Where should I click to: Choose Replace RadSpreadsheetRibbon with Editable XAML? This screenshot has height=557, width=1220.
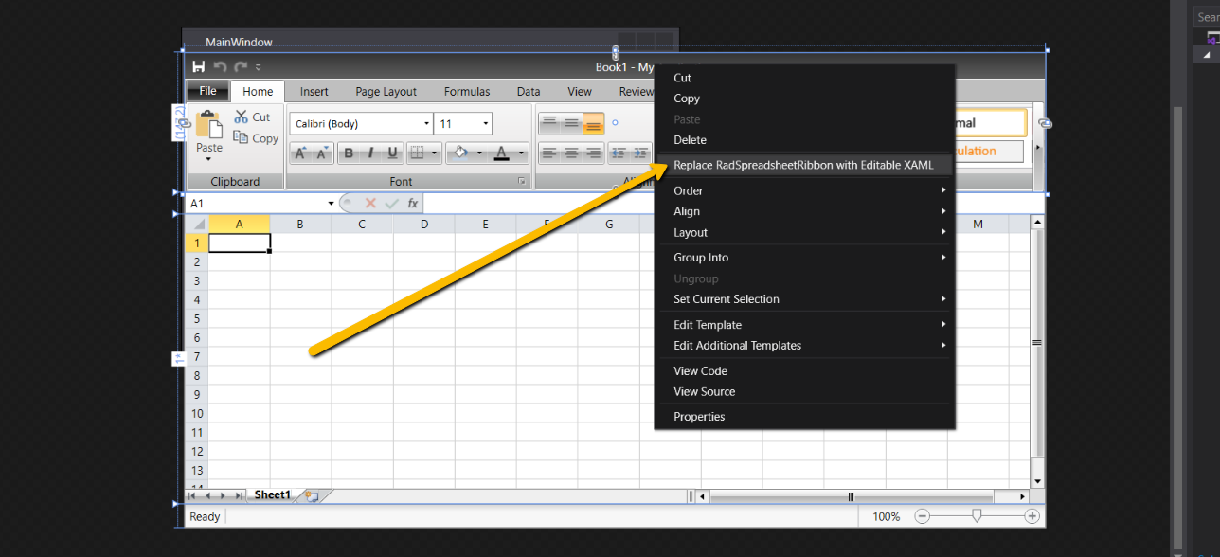coord(803,165)
